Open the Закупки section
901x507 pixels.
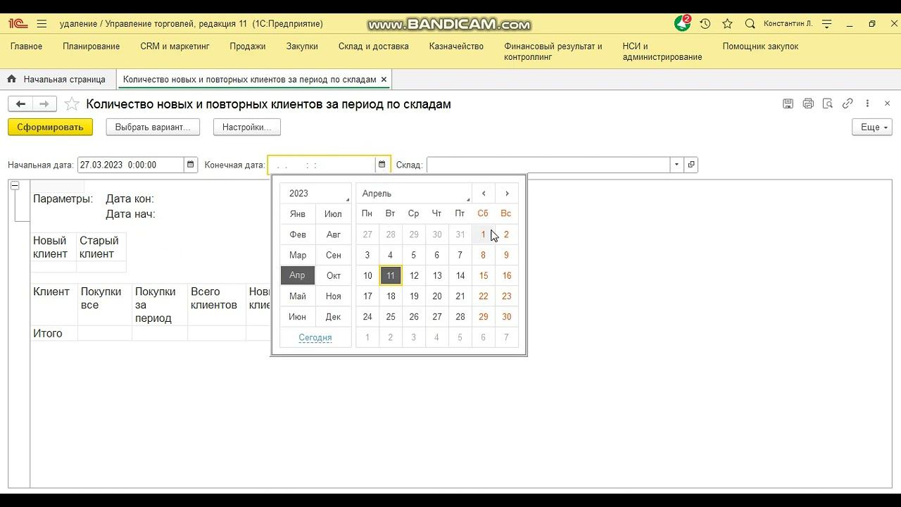click(x=302, y=46)
